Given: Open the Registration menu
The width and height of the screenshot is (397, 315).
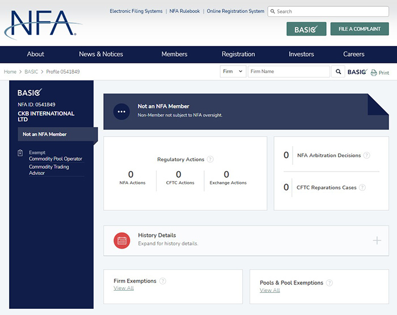Looking at the screenshot, I should pyautogui.click(x=238, y=54).
